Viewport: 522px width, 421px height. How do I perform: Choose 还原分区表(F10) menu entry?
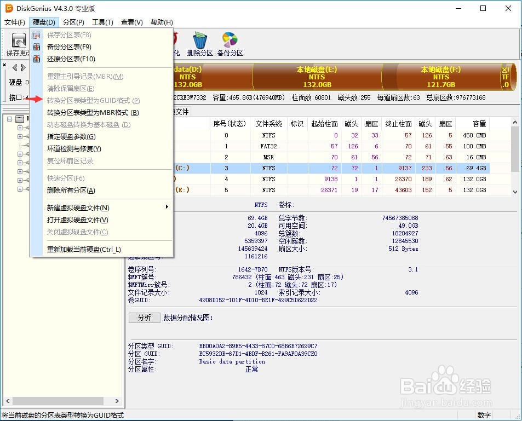(101, 59)
